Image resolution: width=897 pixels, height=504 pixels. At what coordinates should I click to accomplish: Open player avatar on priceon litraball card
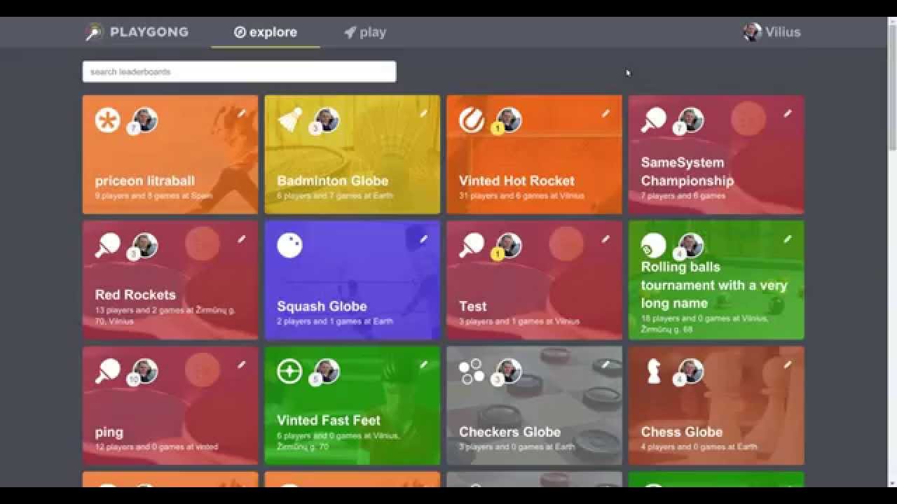coord(145,120)
